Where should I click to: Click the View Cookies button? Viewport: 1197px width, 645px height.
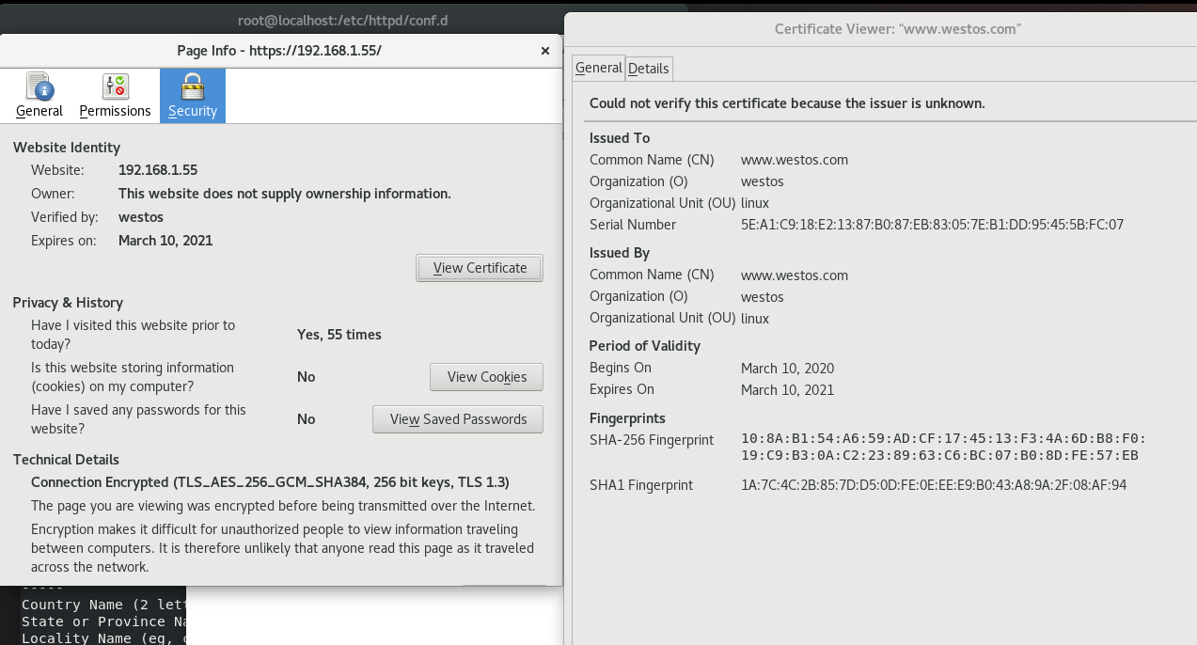point(486,377)
